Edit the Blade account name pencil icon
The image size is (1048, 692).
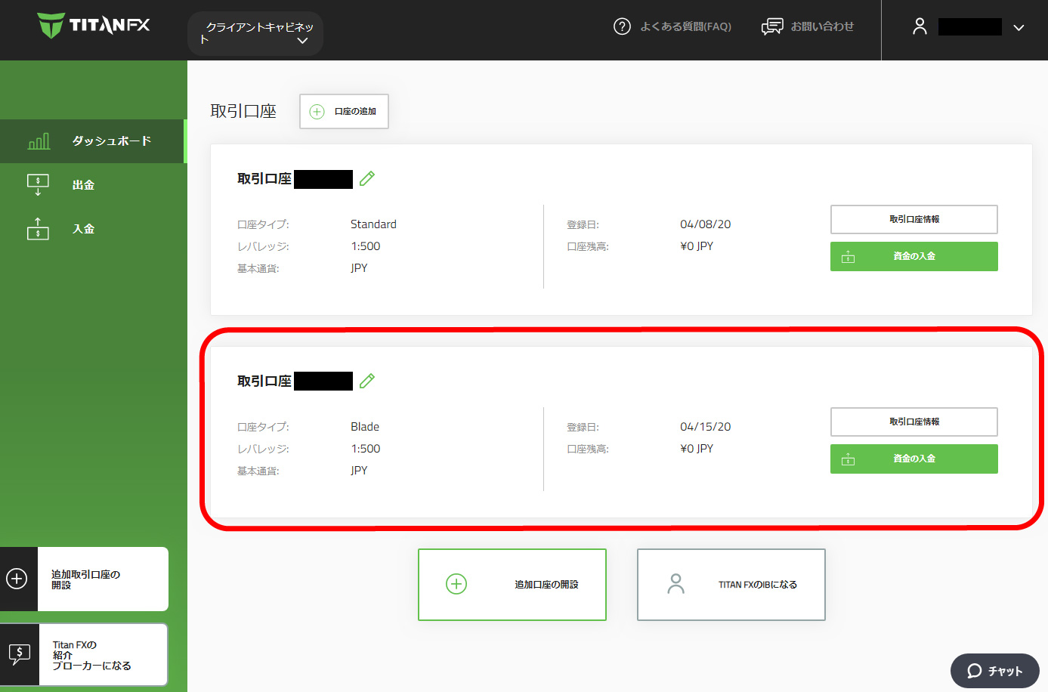(x=367, y=381)
